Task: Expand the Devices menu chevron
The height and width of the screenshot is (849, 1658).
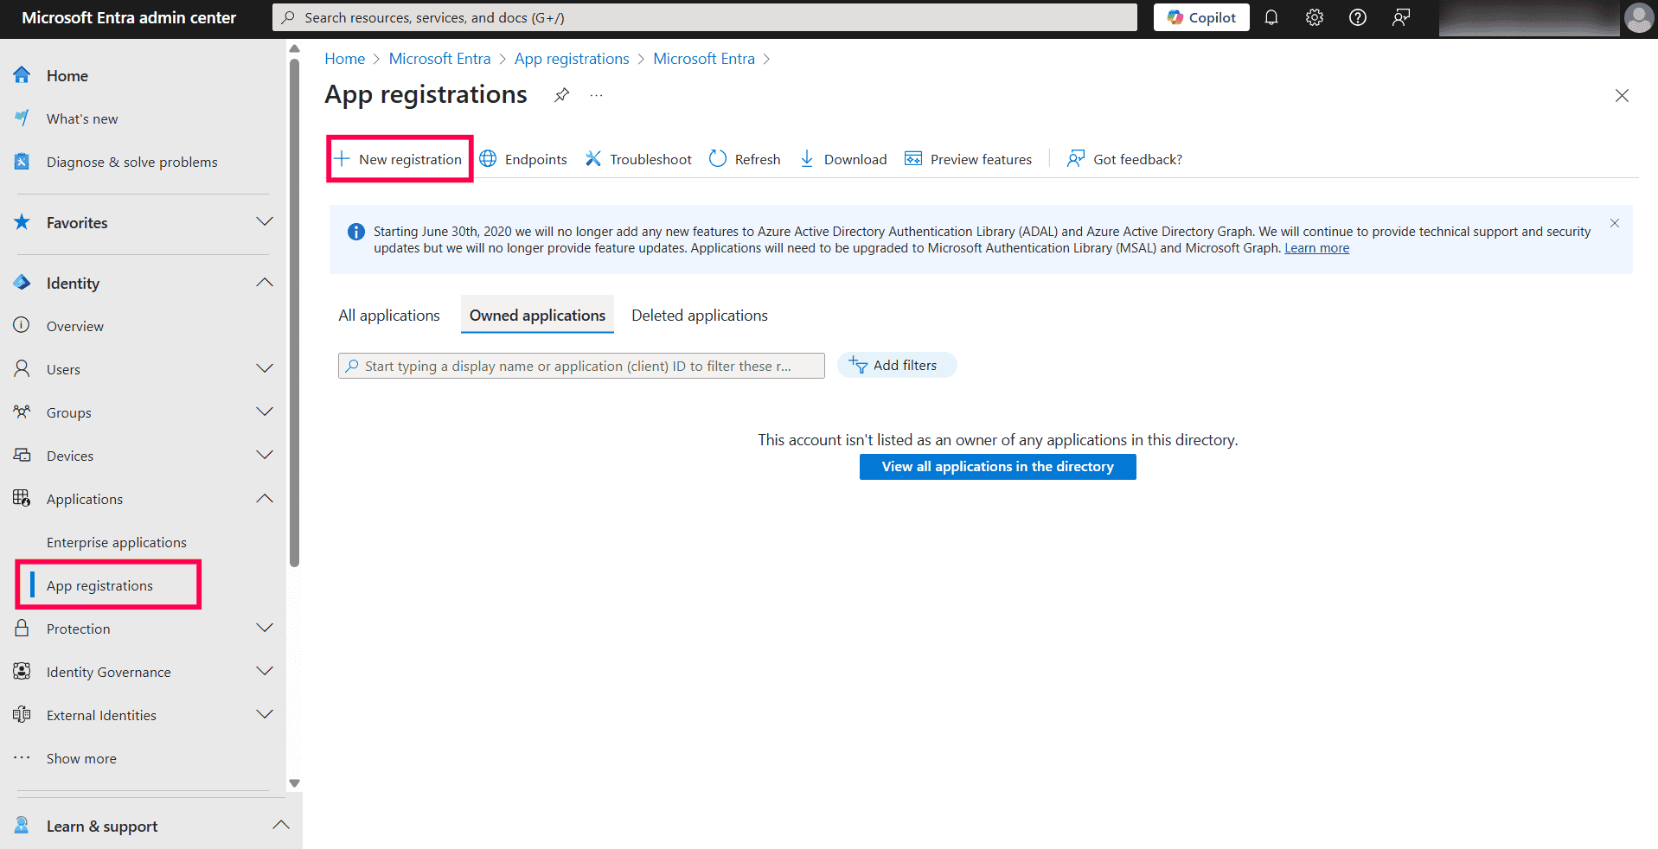Action: [x=265, y=456]
